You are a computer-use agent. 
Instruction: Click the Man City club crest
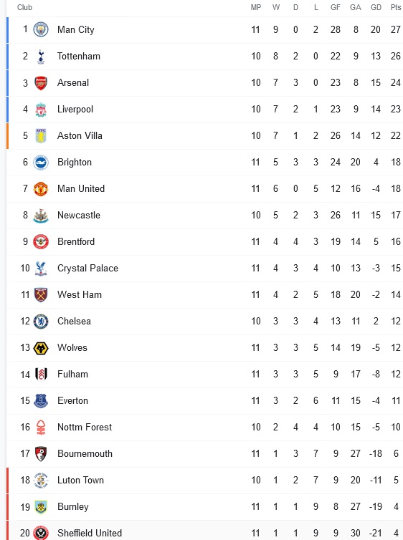tap(41, 29)
